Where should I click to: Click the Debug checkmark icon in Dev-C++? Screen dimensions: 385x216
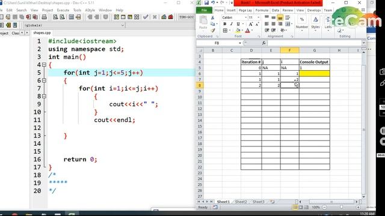pos(146,17)
